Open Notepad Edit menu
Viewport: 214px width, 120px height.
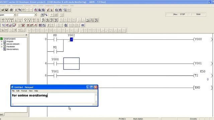pos(18,91)
